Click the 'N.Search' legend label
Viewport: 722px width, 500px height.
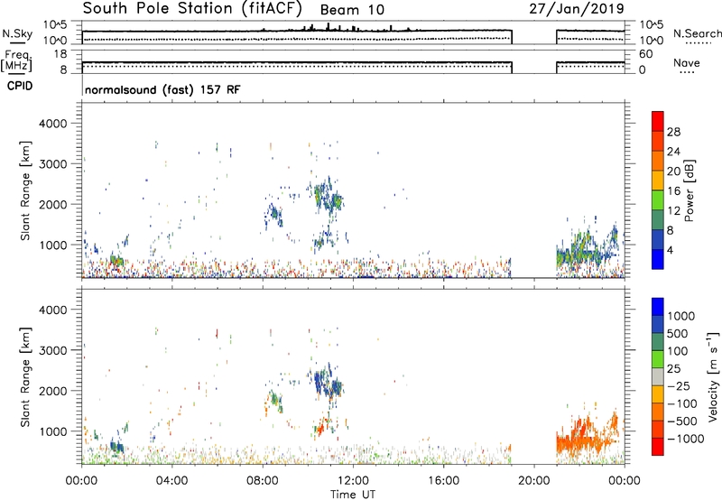[x=697, y=33]
